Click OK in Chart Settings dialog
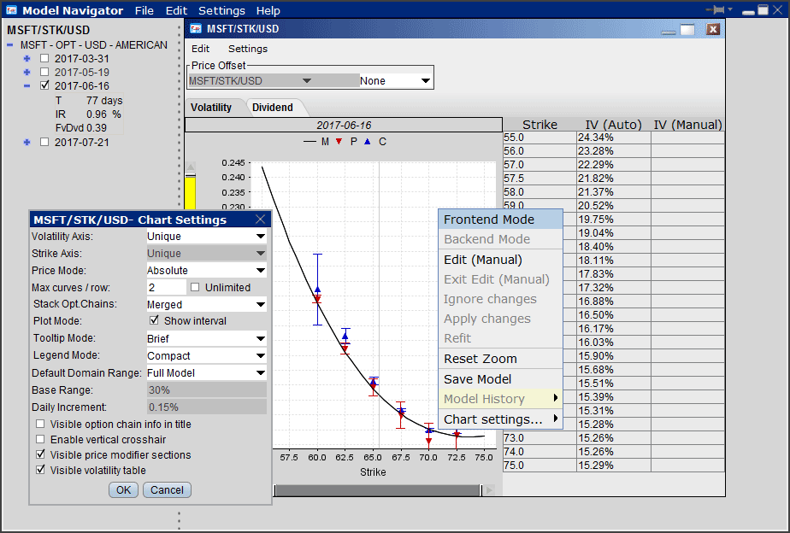 tap(123, 489)
